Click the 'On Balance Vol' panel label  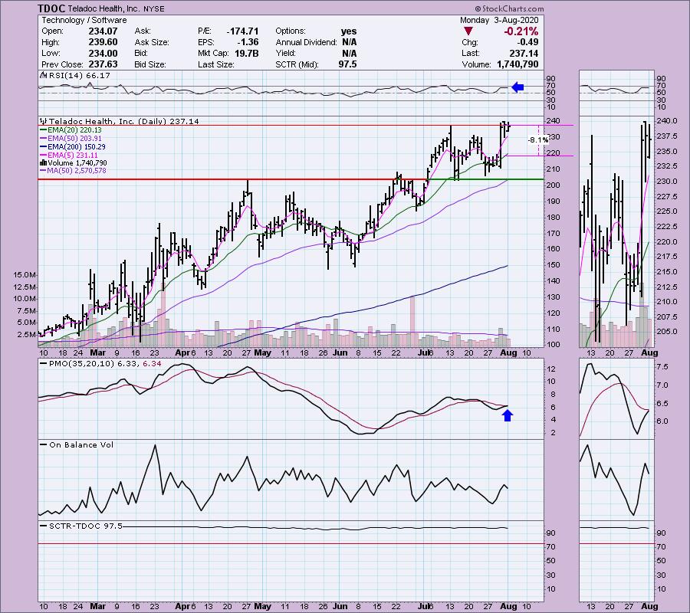point(81,444)
